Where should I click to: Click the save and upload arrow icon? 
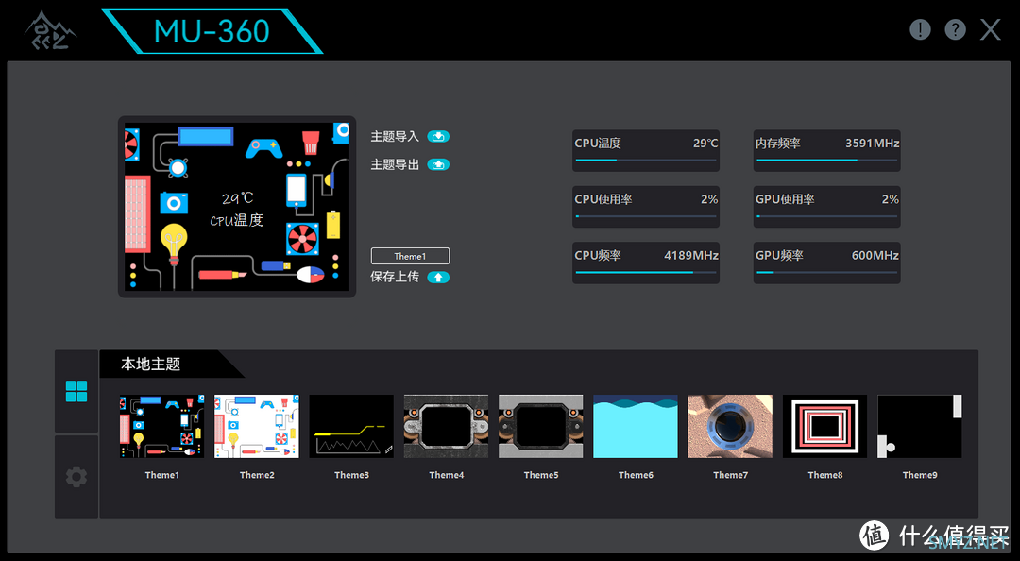pos(438,278)
